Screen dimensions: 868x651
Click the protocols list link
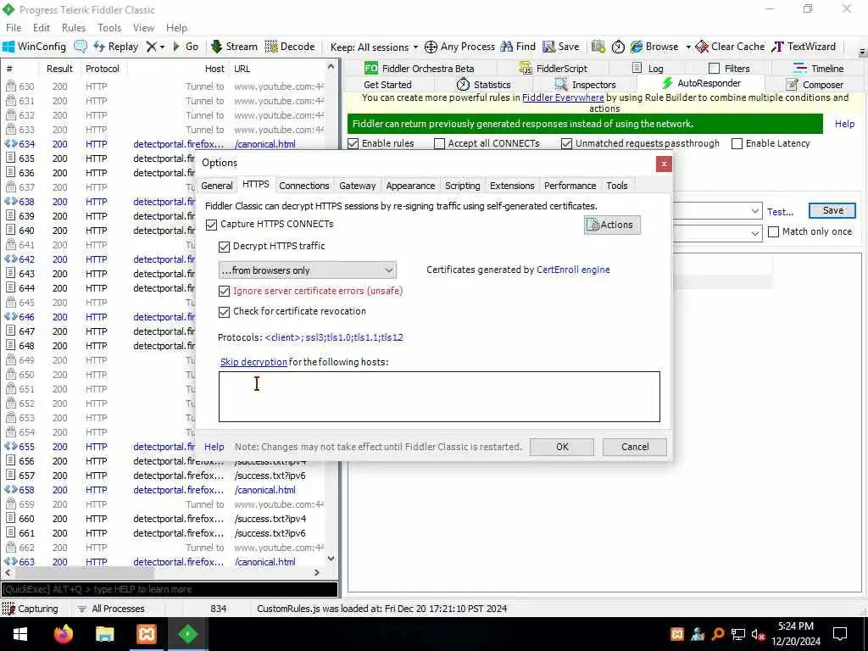coord(334,337)
